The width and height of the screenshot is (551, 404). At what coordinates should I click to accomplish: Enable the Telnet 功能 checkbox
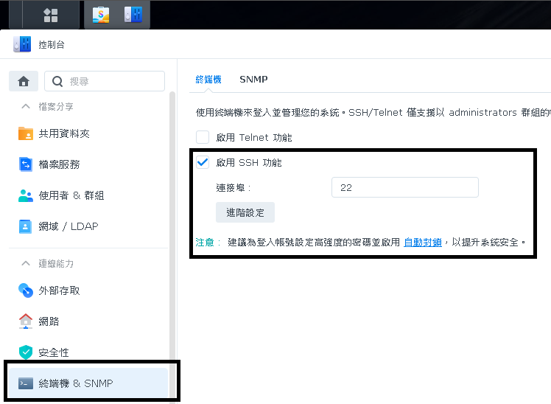(203, 137)
